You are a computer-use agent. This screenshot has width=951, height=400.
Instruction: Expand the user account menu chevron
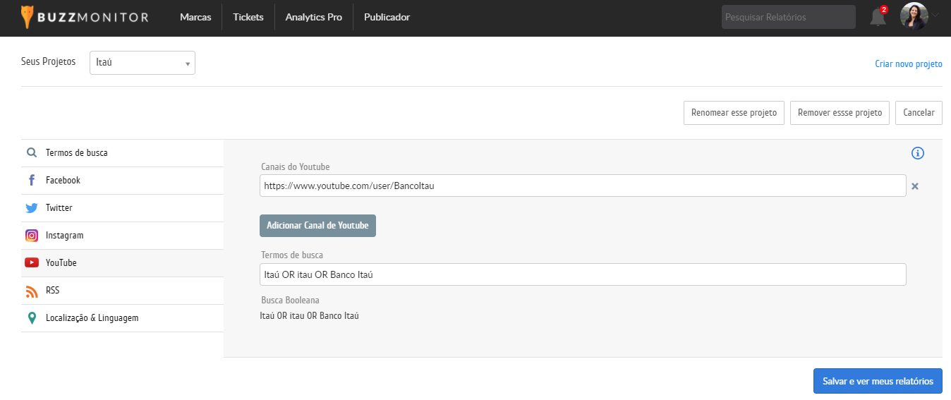point(935,15)
